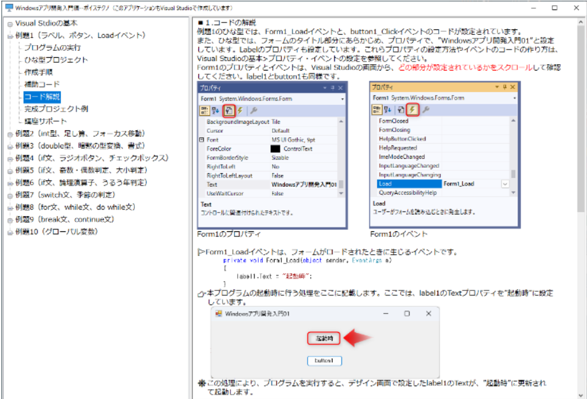
Task: Click the red-highlighted Events icon in right Properties panel
Action: pos(412,110)
